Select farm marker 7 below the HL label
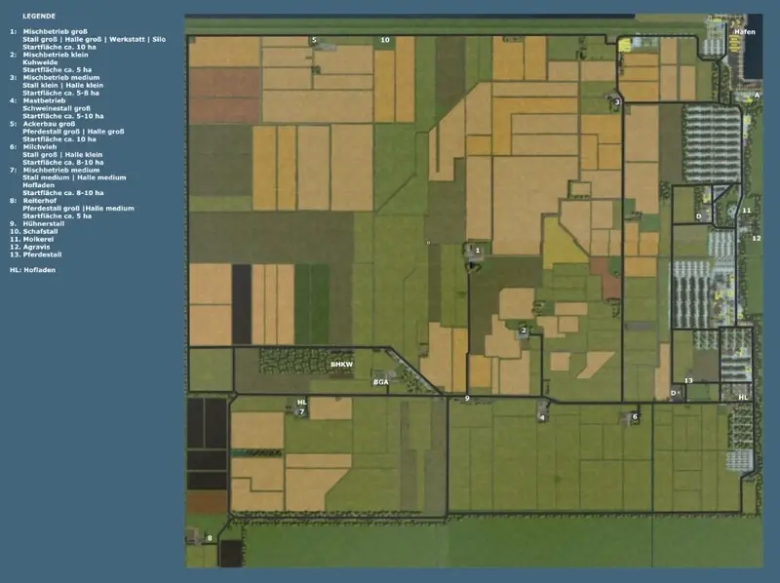The image size is (780, 583). tap(301, 411)
